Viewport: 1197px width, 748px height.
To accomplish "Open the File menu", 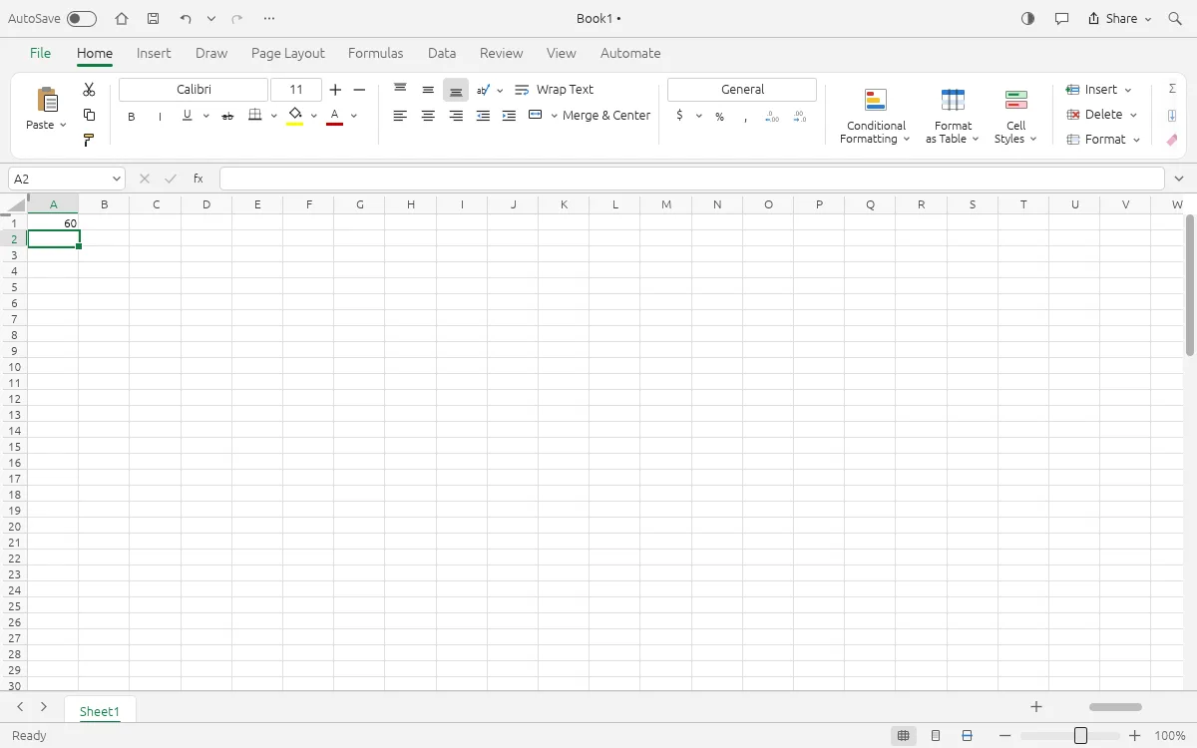I will tap(40, 54).
